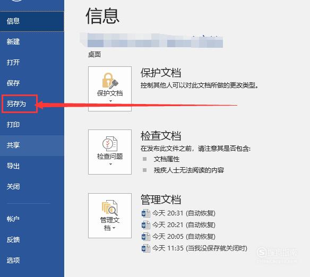Click the 残疾人士无法阅读的内容 entry

click(189, 170)
